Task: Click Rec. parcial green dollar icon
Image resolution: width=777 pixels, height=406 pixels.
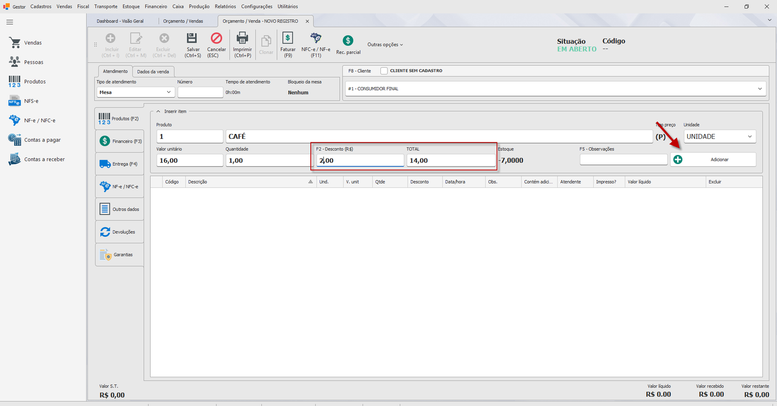Action: click(348, 40)
